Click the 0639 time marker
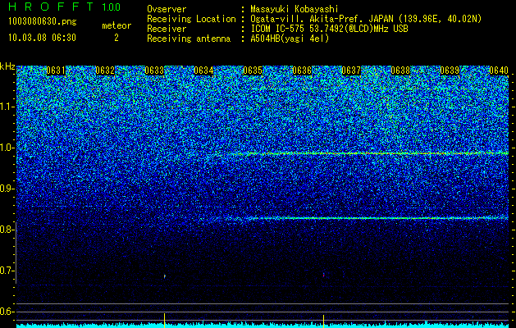The width and height of the screenshot is (516, 328). tap(450, 71)
